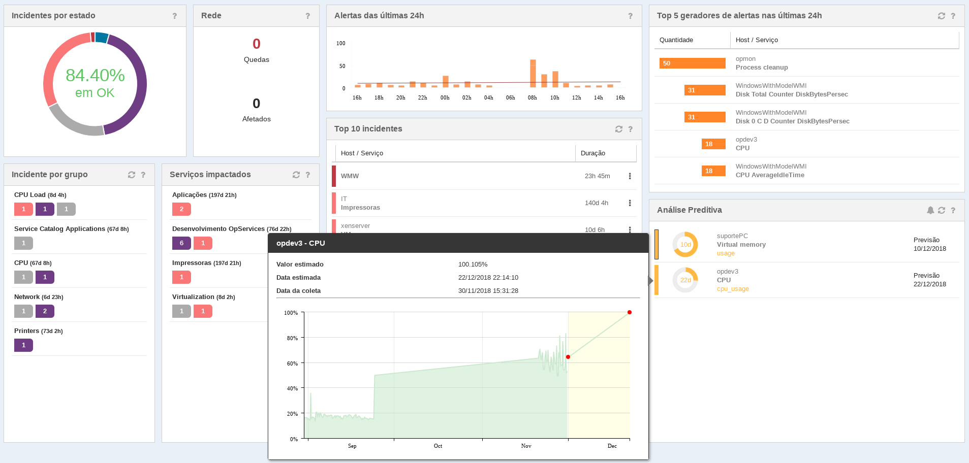969x463 pixels.
Task: Open the options menu for IT Impressoras incident
Action: 630,203
